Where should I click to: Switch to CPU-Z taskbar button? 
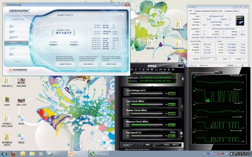tap(57, 154)
